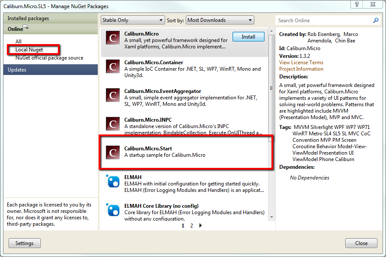Screen dimensions: 386x257
Task: Click the Caliburn.Micro package icon
Action: (113, 38)
